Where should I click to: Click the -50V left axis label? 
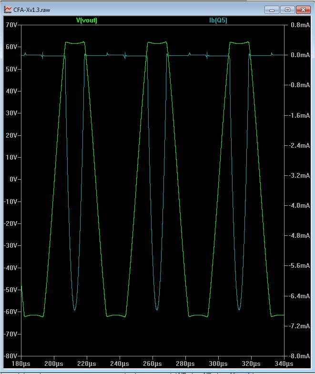pos(10,290)
